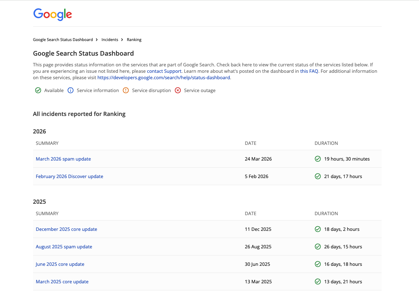Open the June 2025 core update incident
The height and width of the screenshot is (299, 419).
60,264
